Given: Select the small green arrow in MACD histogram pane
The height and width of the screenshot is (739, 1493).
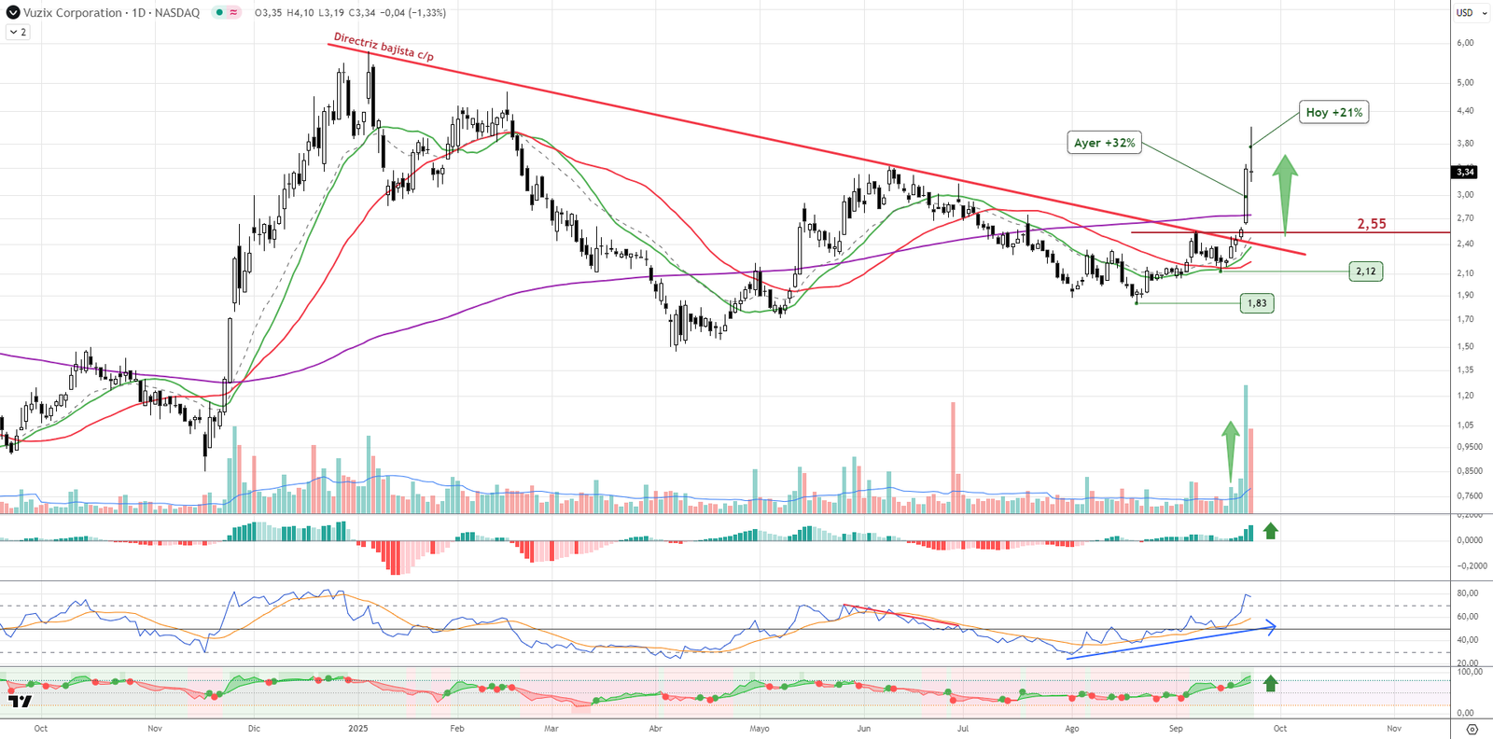Looking at the screenshot, I should point(1270,531).
